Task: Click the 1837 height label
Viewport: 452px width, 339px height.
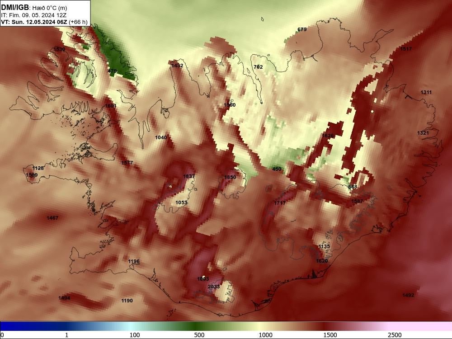Action: coord(189,176)
